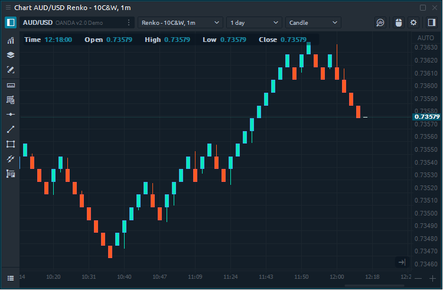443x290 pixels.
Task: Select the rectangle shape drawing tool
Action: (x=11, y=144)
